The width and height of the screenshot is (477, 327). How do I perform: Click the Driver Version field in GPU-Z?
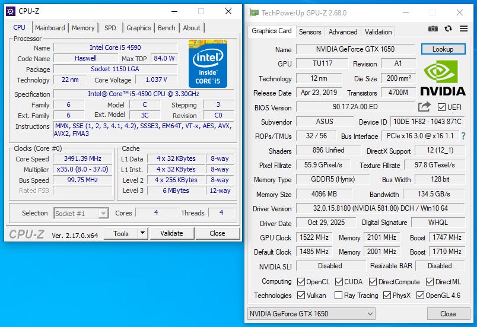(380, 208)
